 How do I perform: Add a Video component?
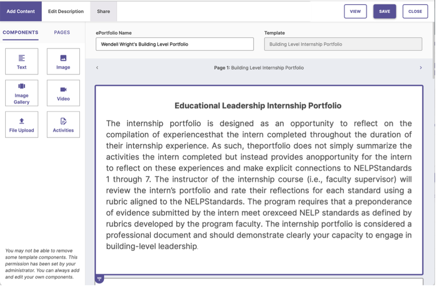click(x=63, y=93)
